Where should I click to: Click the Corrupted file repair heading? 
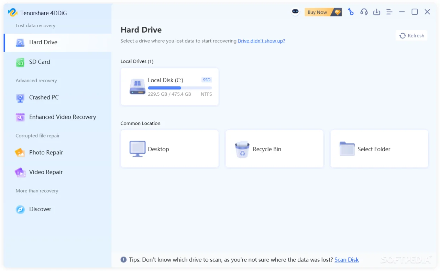coord(37,136)
